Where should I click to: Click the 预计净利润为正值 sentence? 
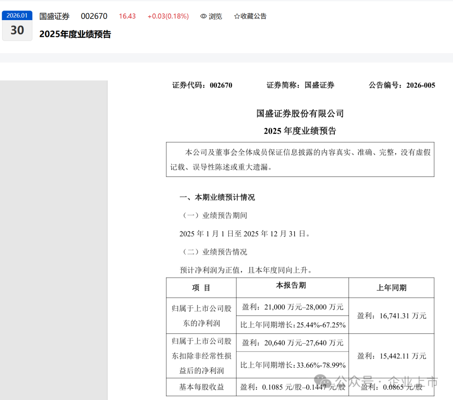(x=247, y=270)
